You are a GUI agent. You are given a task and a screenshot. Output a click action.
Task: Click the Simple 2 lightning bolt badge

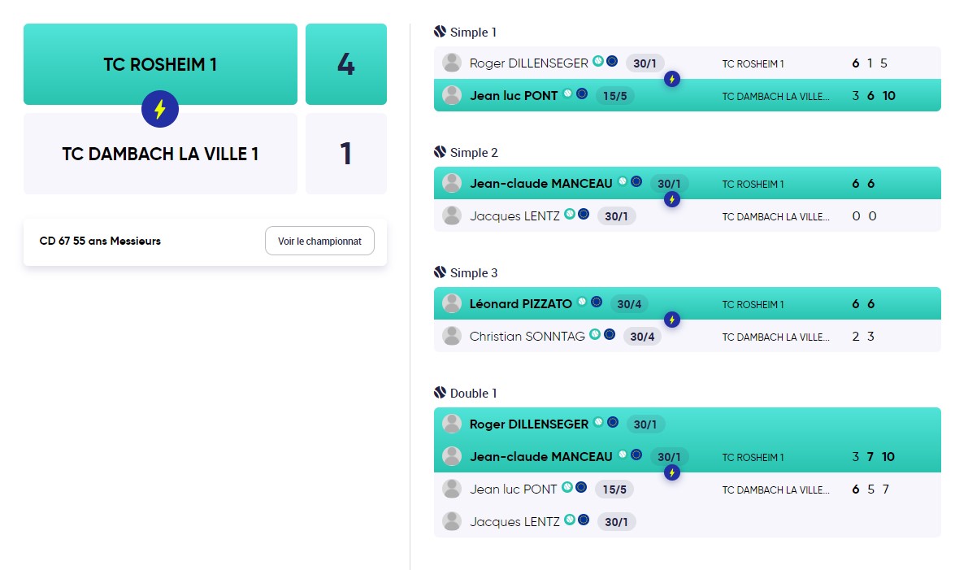[671, 199]
